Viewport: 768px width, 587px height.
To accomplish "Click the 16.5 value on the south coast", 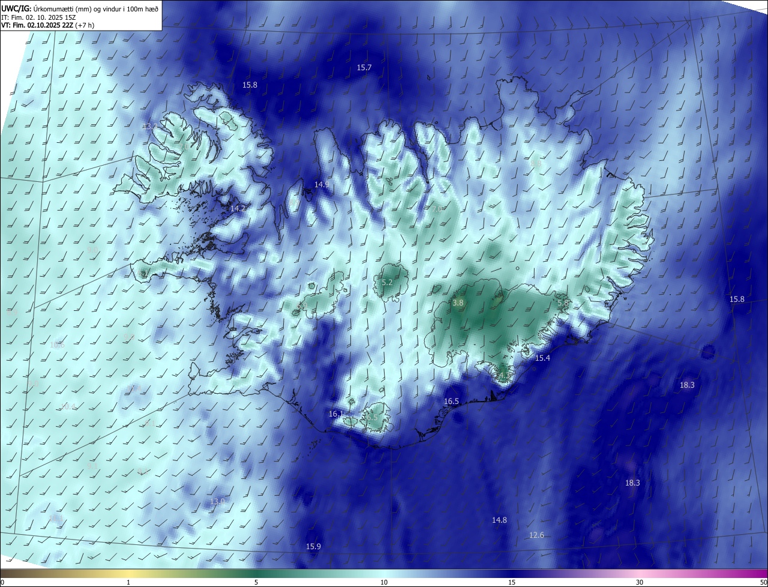I will (451, 401).
